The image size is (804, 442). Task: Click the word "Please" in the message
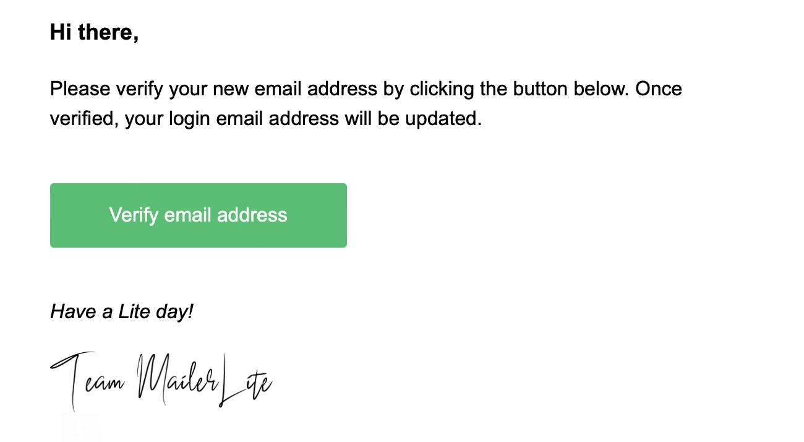pos(80,89)
